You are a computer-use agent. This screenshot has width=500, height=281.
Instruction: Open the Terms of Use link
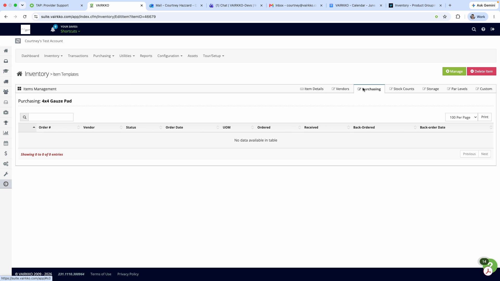tap(101, 274)
